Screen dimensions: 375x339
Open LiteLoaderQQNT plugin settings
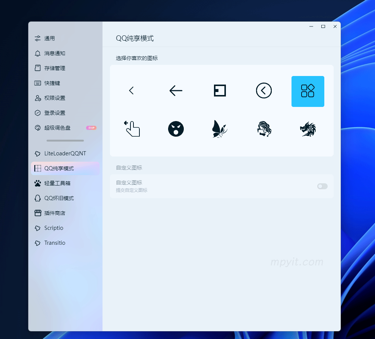coord(65,153)
